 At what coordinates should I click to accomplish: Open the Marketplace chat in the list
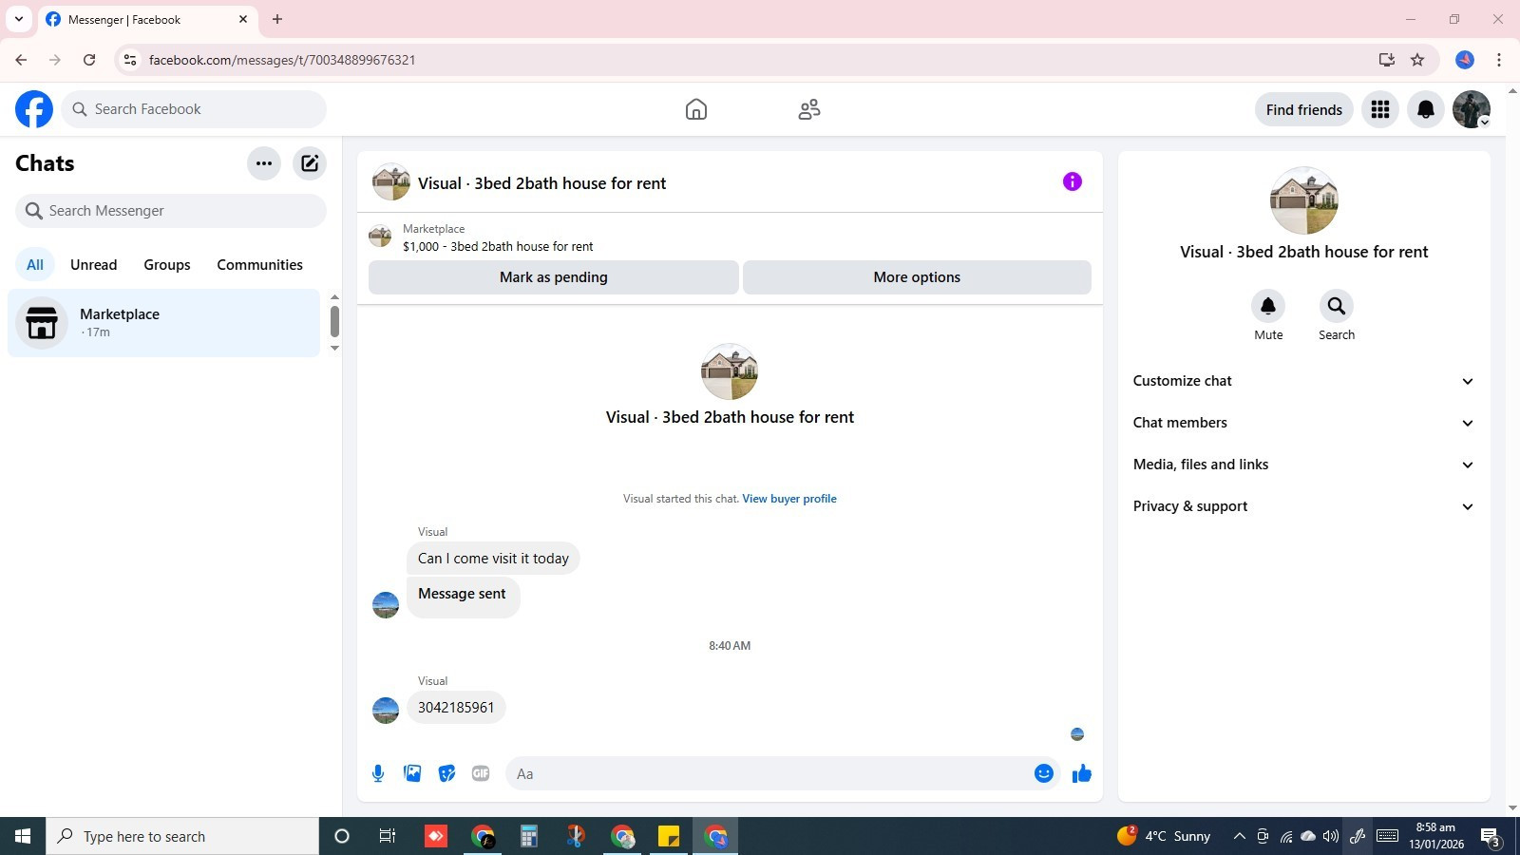pos(164,323)
